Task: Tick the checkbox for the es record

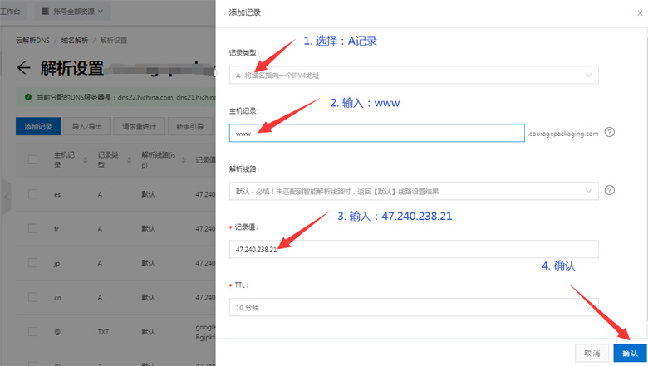Action: click(33, 193)
